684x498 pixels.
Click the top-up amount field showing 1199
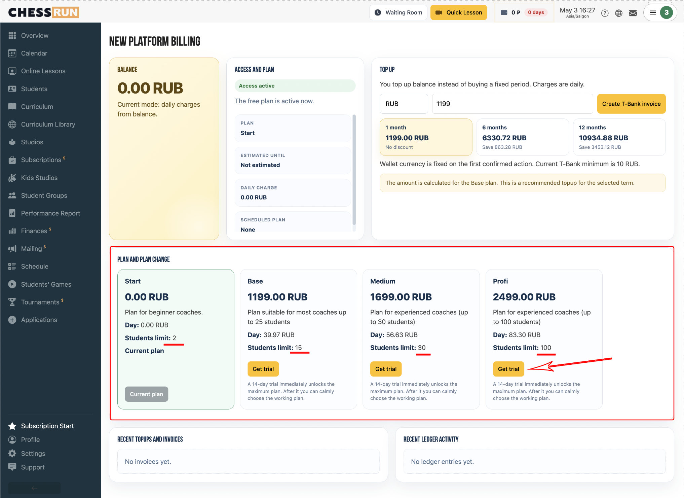click(512, 104)
